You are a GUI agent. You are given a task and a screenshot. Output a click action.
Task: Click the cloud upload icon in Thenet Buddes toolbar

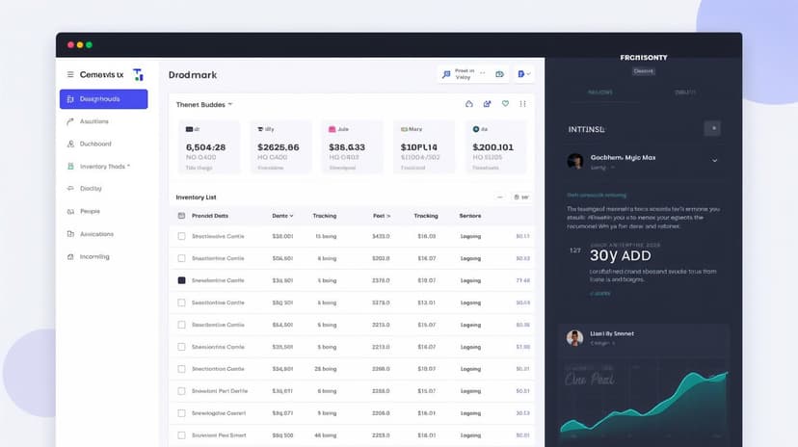[469, 104]
